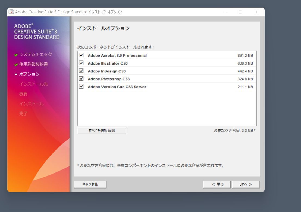Click the green checkmark beside 使用許諾契約書
Image resolution: width=301 pixels, height=212 pixels.
coord(16,65)
